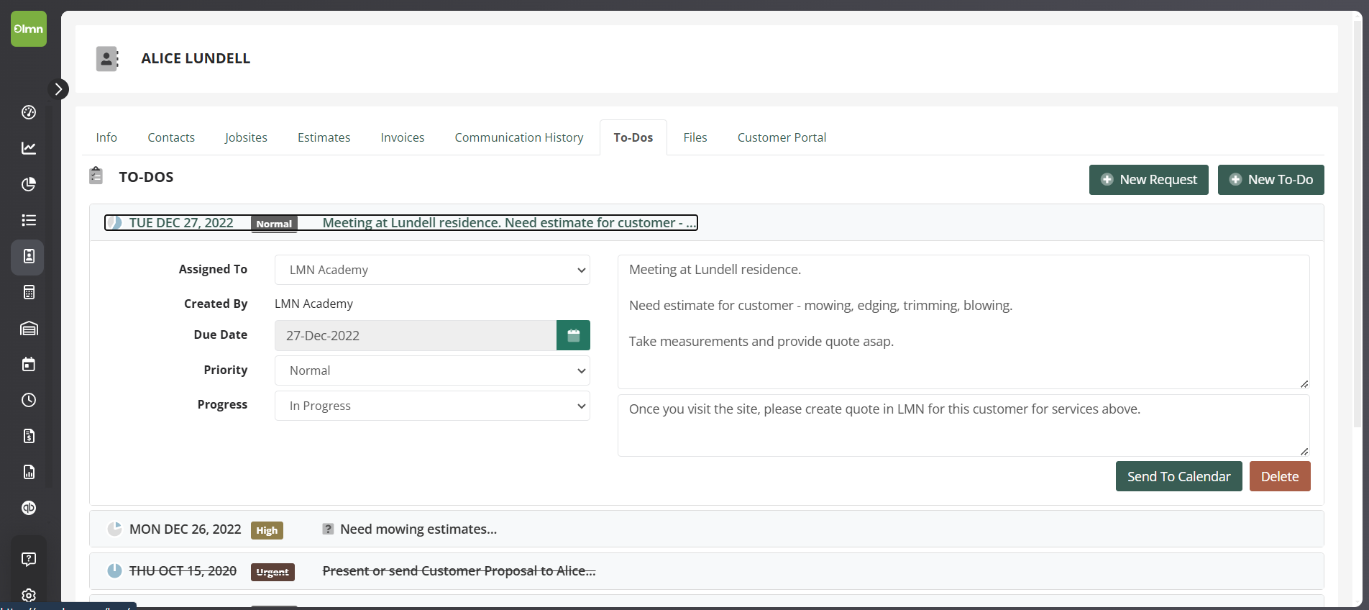This screenshot has height=610, width=1369.
Task: Click the MON DEC 26, 2022 date
Action: point(185,529)
